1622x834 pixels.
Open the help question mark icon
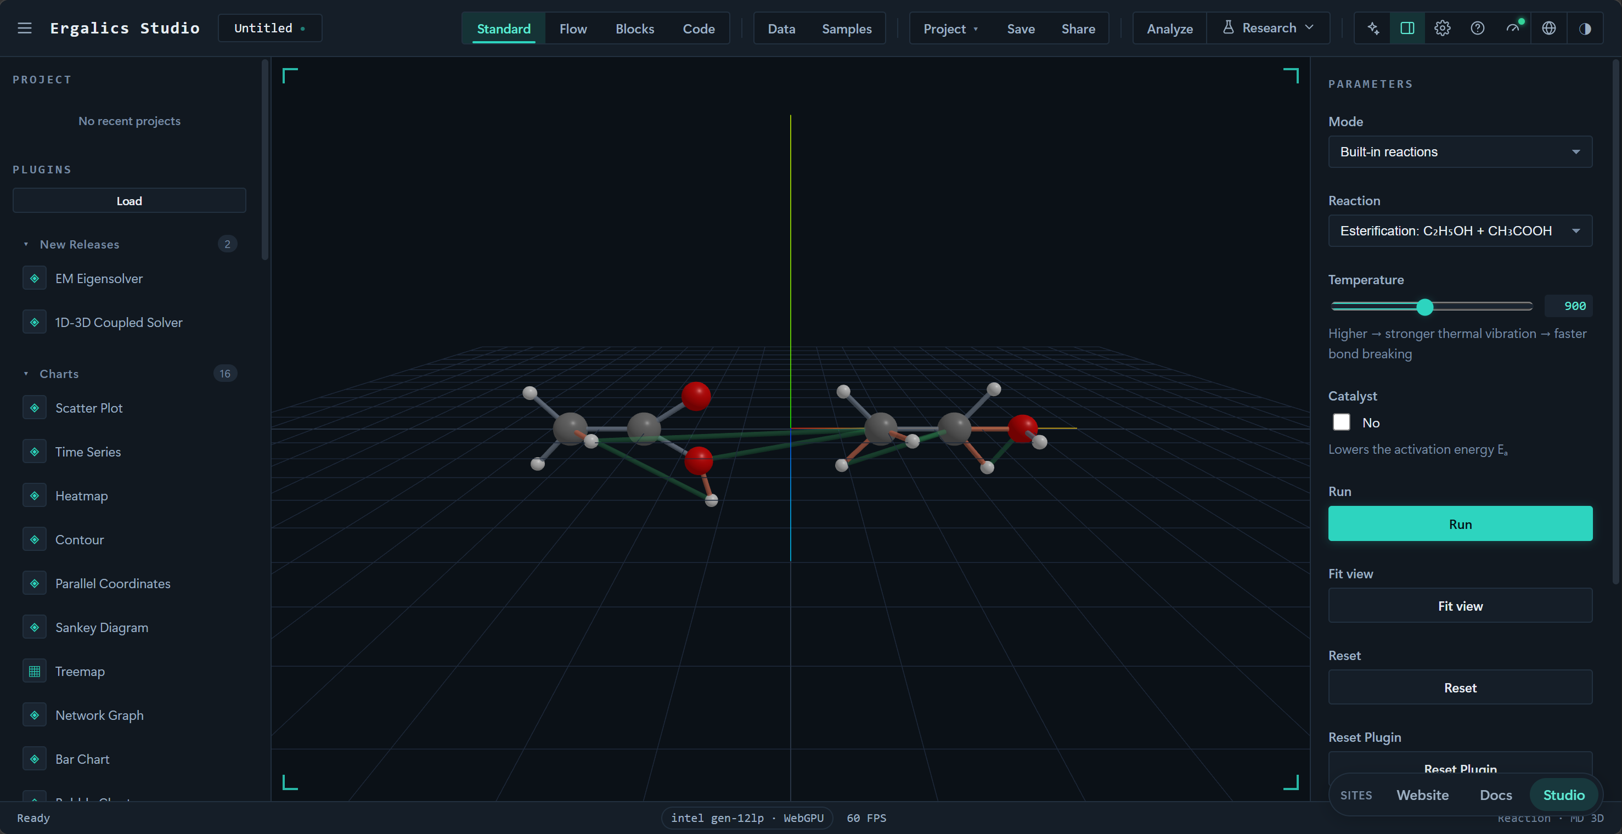pos(1478,29)
